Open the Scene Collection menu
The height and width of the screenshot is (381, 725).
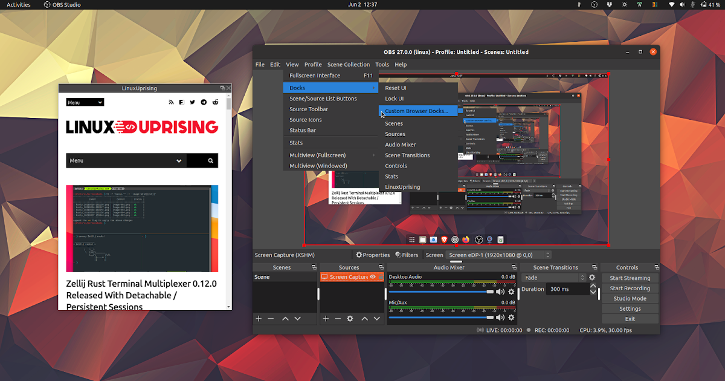349,65
